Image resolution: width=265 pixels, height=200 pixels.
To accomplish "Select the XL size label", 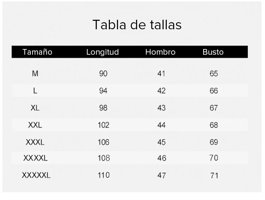I will click(35, 108).
